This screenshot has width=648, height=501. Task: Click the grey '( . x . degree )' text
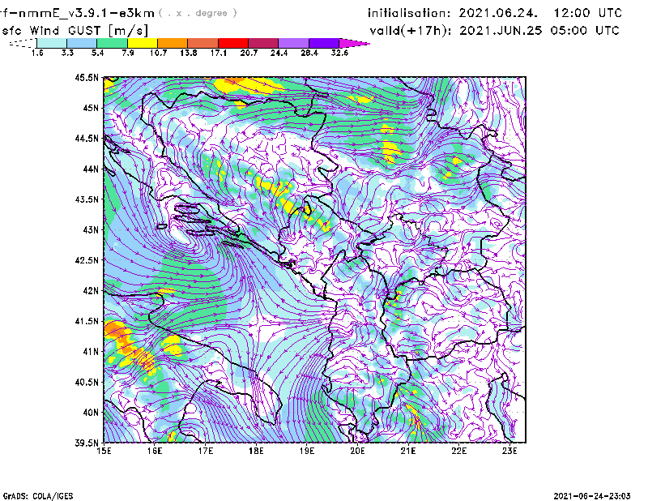[198, 13]
